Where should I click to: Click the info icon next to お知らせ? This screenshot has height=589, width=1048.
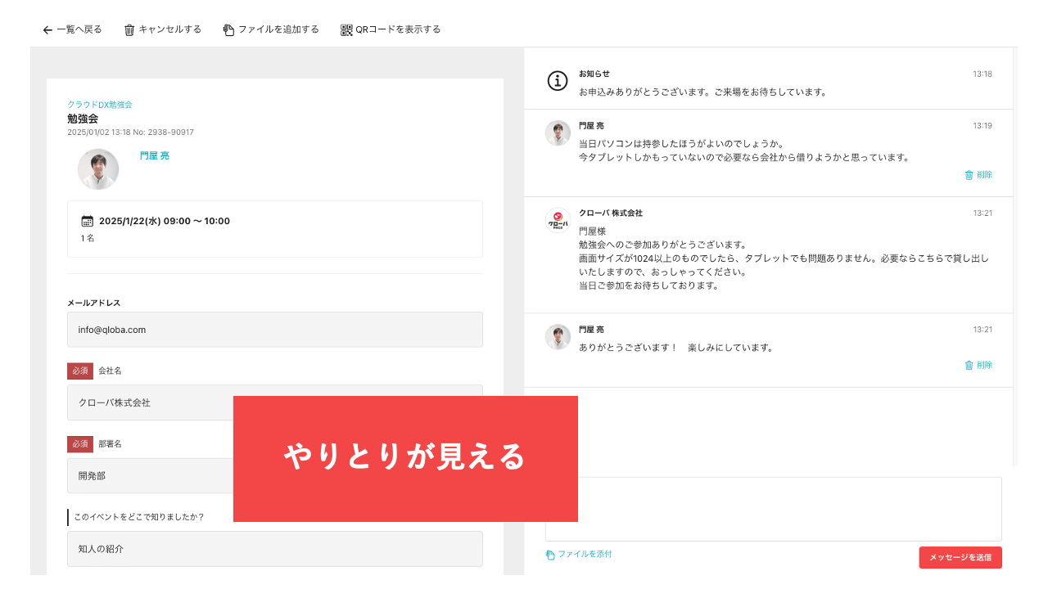(558, 81)
